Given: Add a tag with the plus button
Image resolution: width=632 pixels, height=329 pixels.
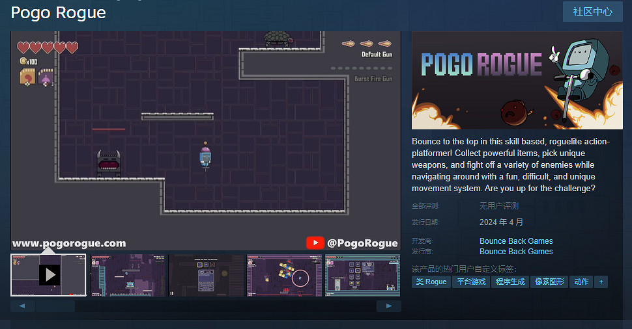Looking at the screenshot, I should coord(601,282).
